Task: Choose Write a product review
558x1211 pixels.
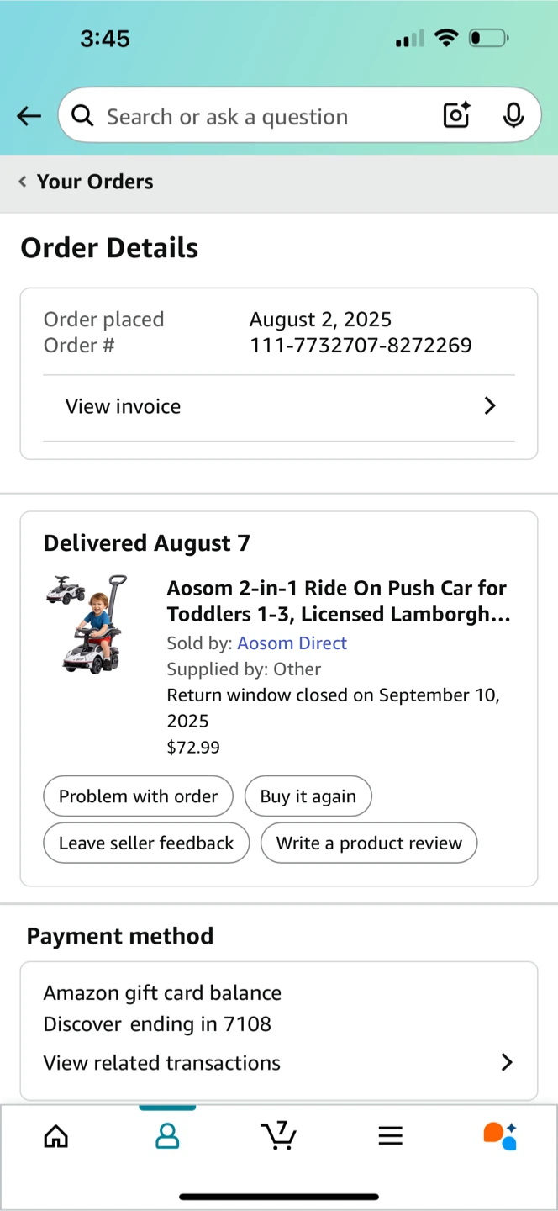Action: [x=369, y=843]
